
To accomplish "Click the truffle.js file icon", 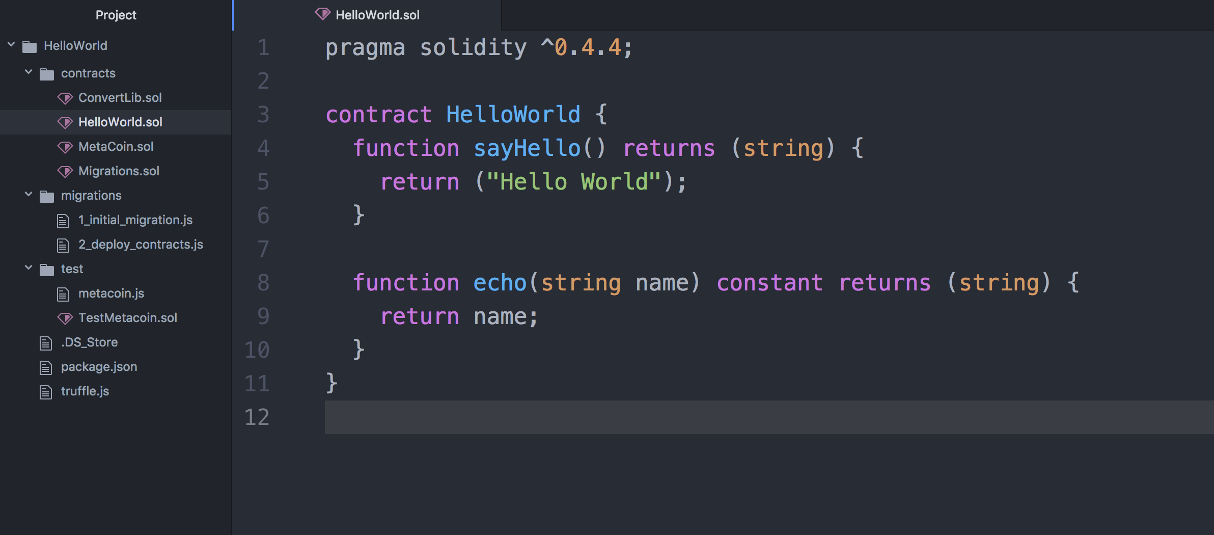I will click(x=46, y=392).
